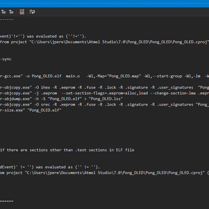
Task: Clear all output text
Action: [x=22, y=11]
